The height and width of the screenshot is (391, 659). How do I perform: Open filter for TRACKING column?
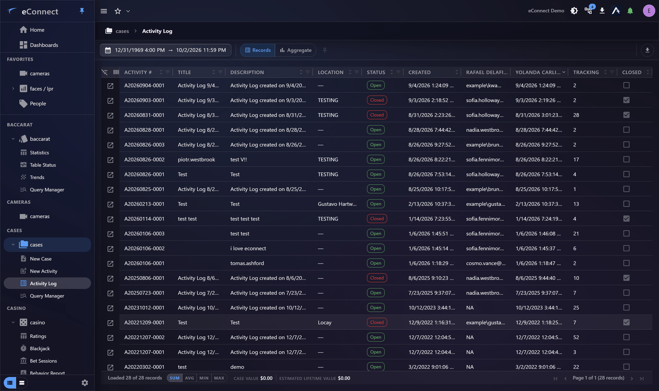(612, 72)
